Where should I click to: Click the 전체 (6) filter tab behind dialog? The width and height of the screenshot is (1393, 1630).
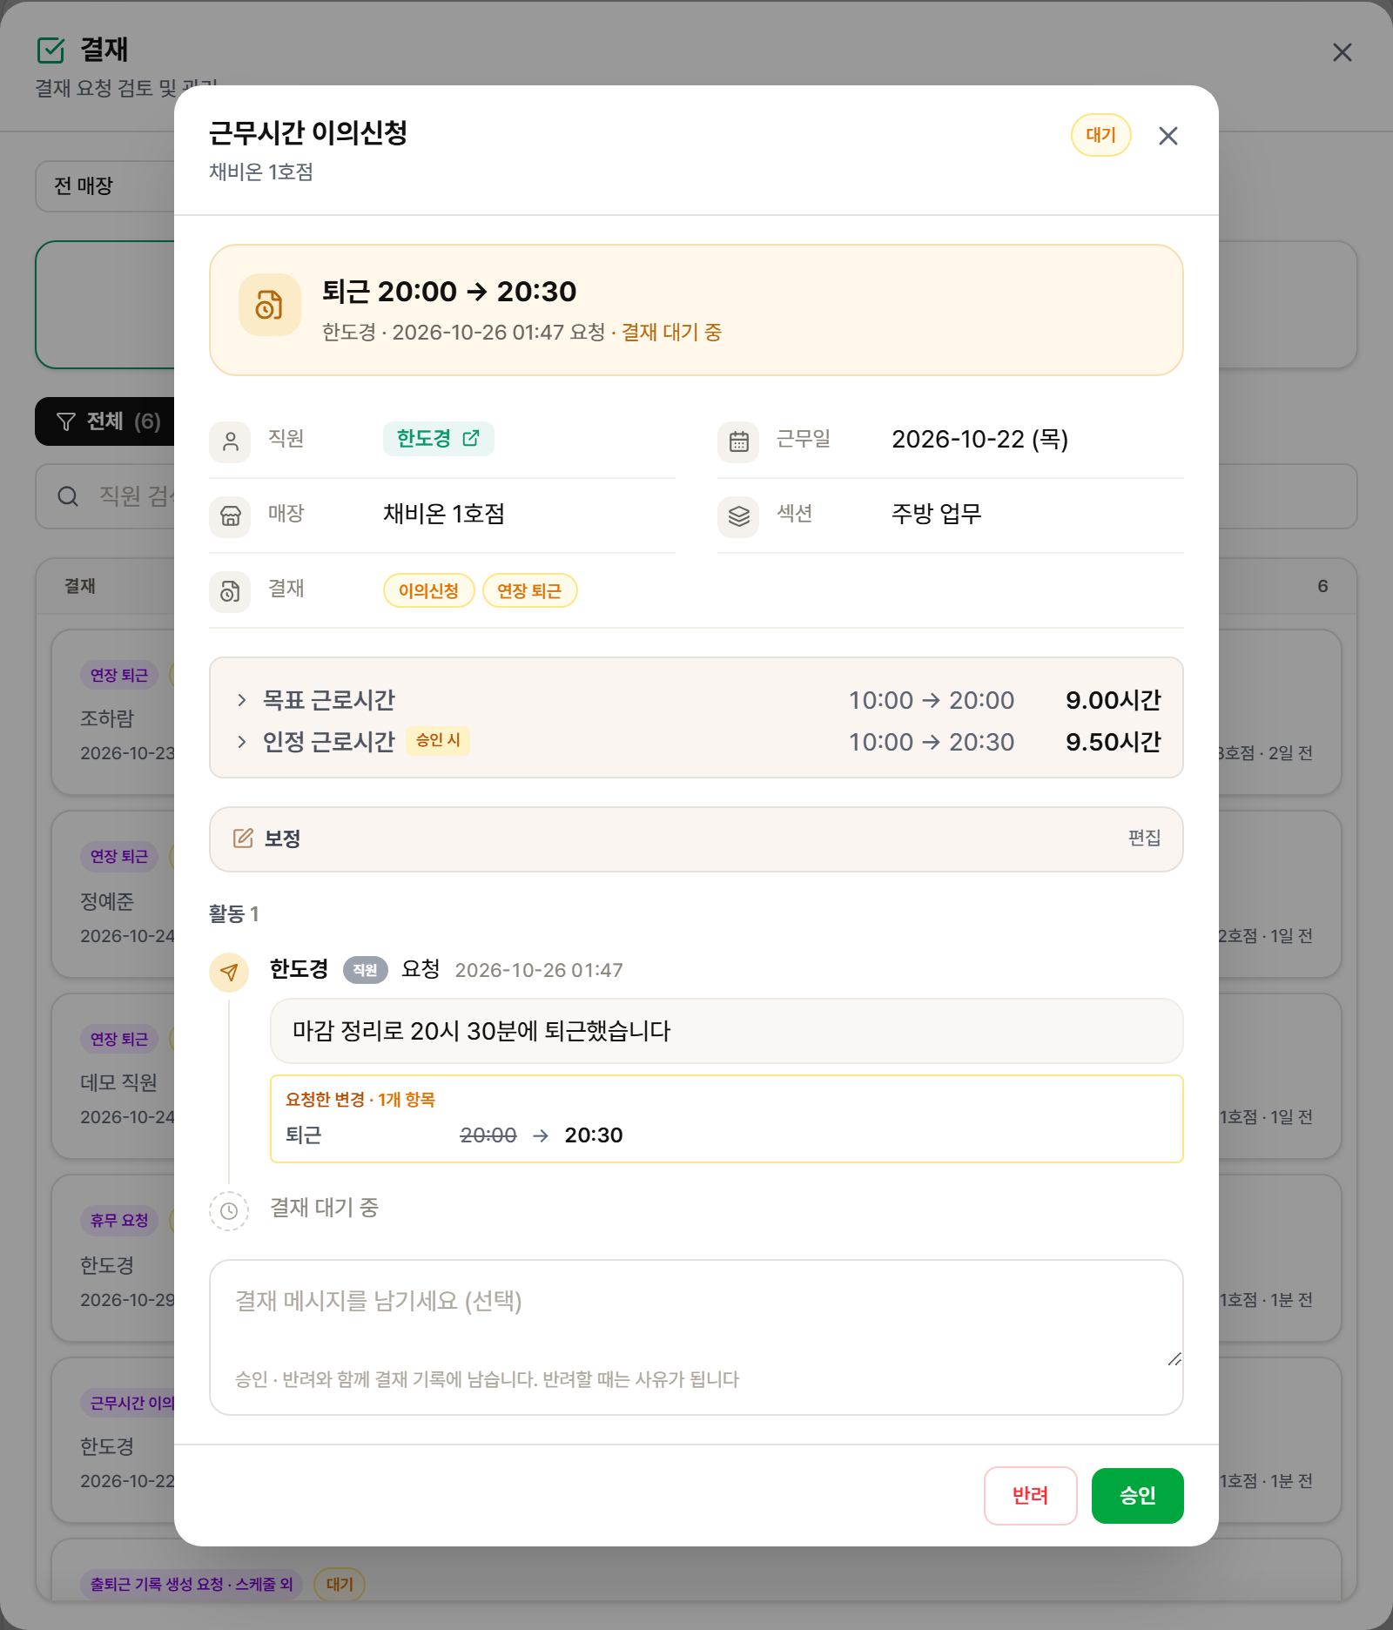pos(104,421)
